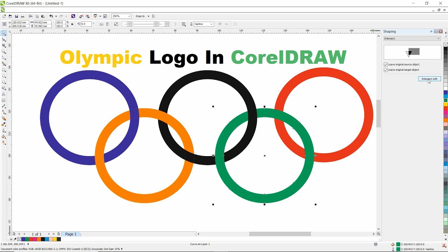Click the horizontal scrollbar thumb

pos(280,234)
